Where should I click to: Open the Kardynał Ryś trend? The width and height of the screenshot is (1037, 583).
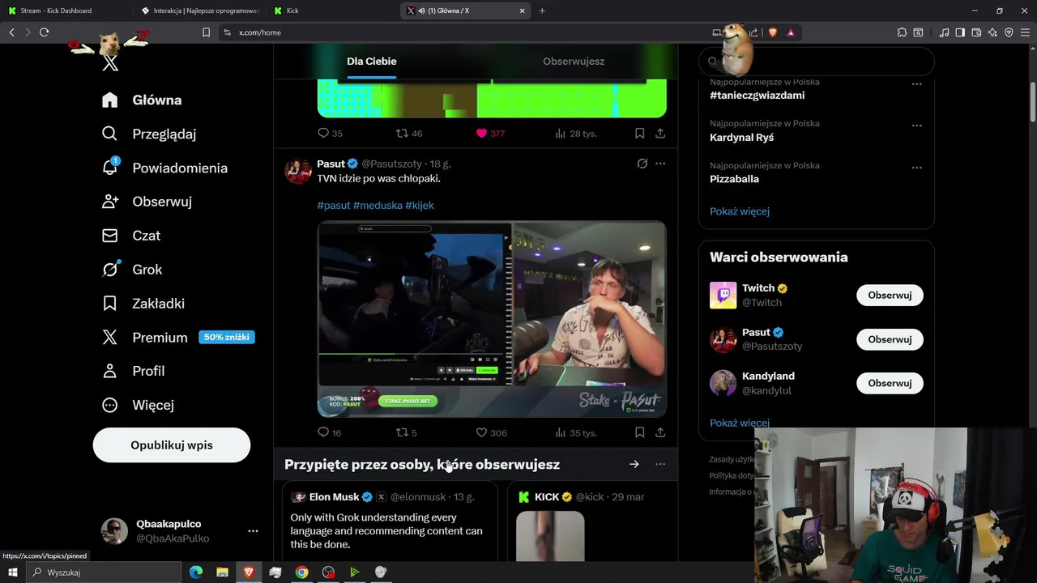741,138
